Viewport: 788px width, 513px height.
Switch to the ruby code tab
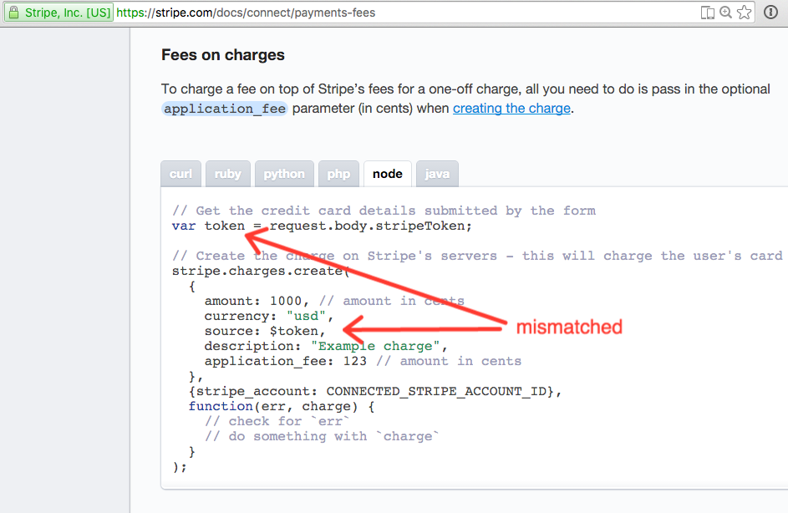(227, 174)
